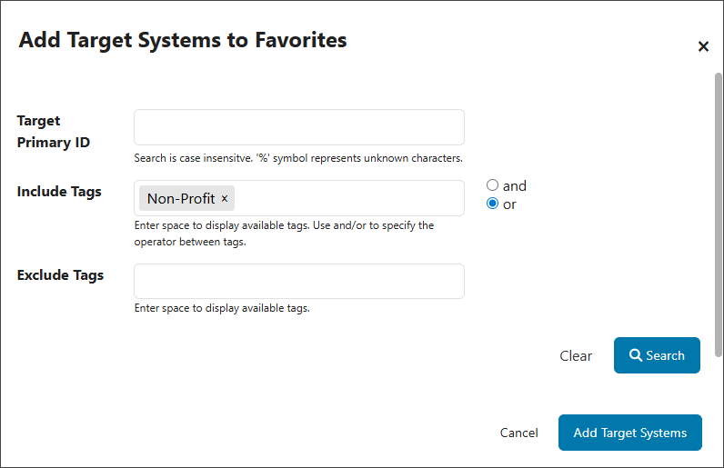Select the "and" tag operator
Viewport: 724px width, 468px height.
493,185
